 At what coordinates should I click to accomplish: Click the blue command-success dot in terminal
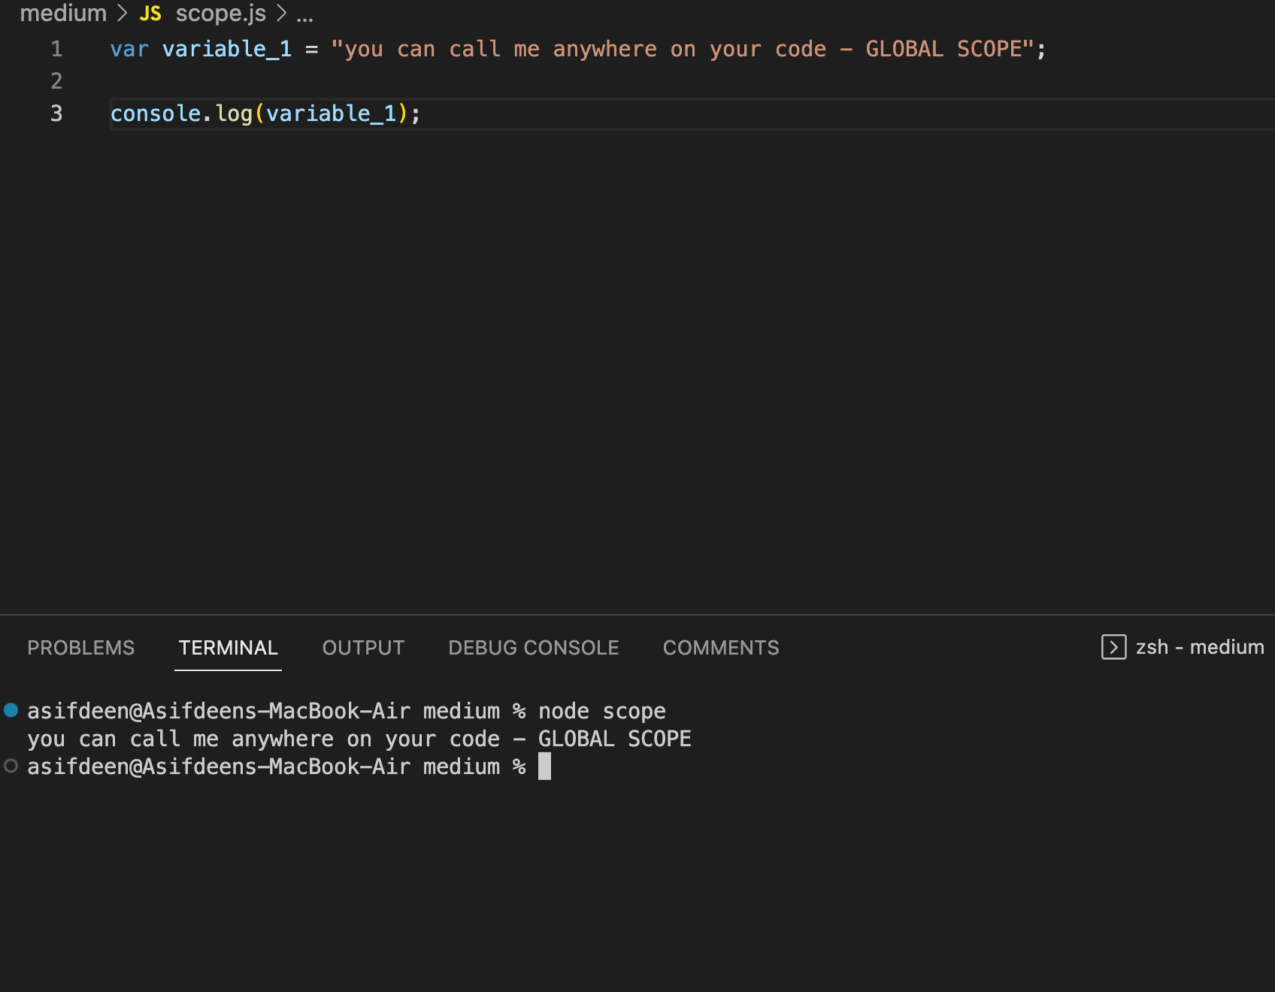11,710
